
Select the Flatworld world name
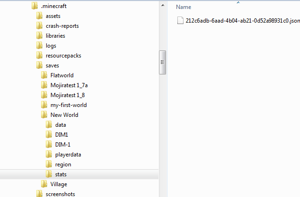click(62, 75)
